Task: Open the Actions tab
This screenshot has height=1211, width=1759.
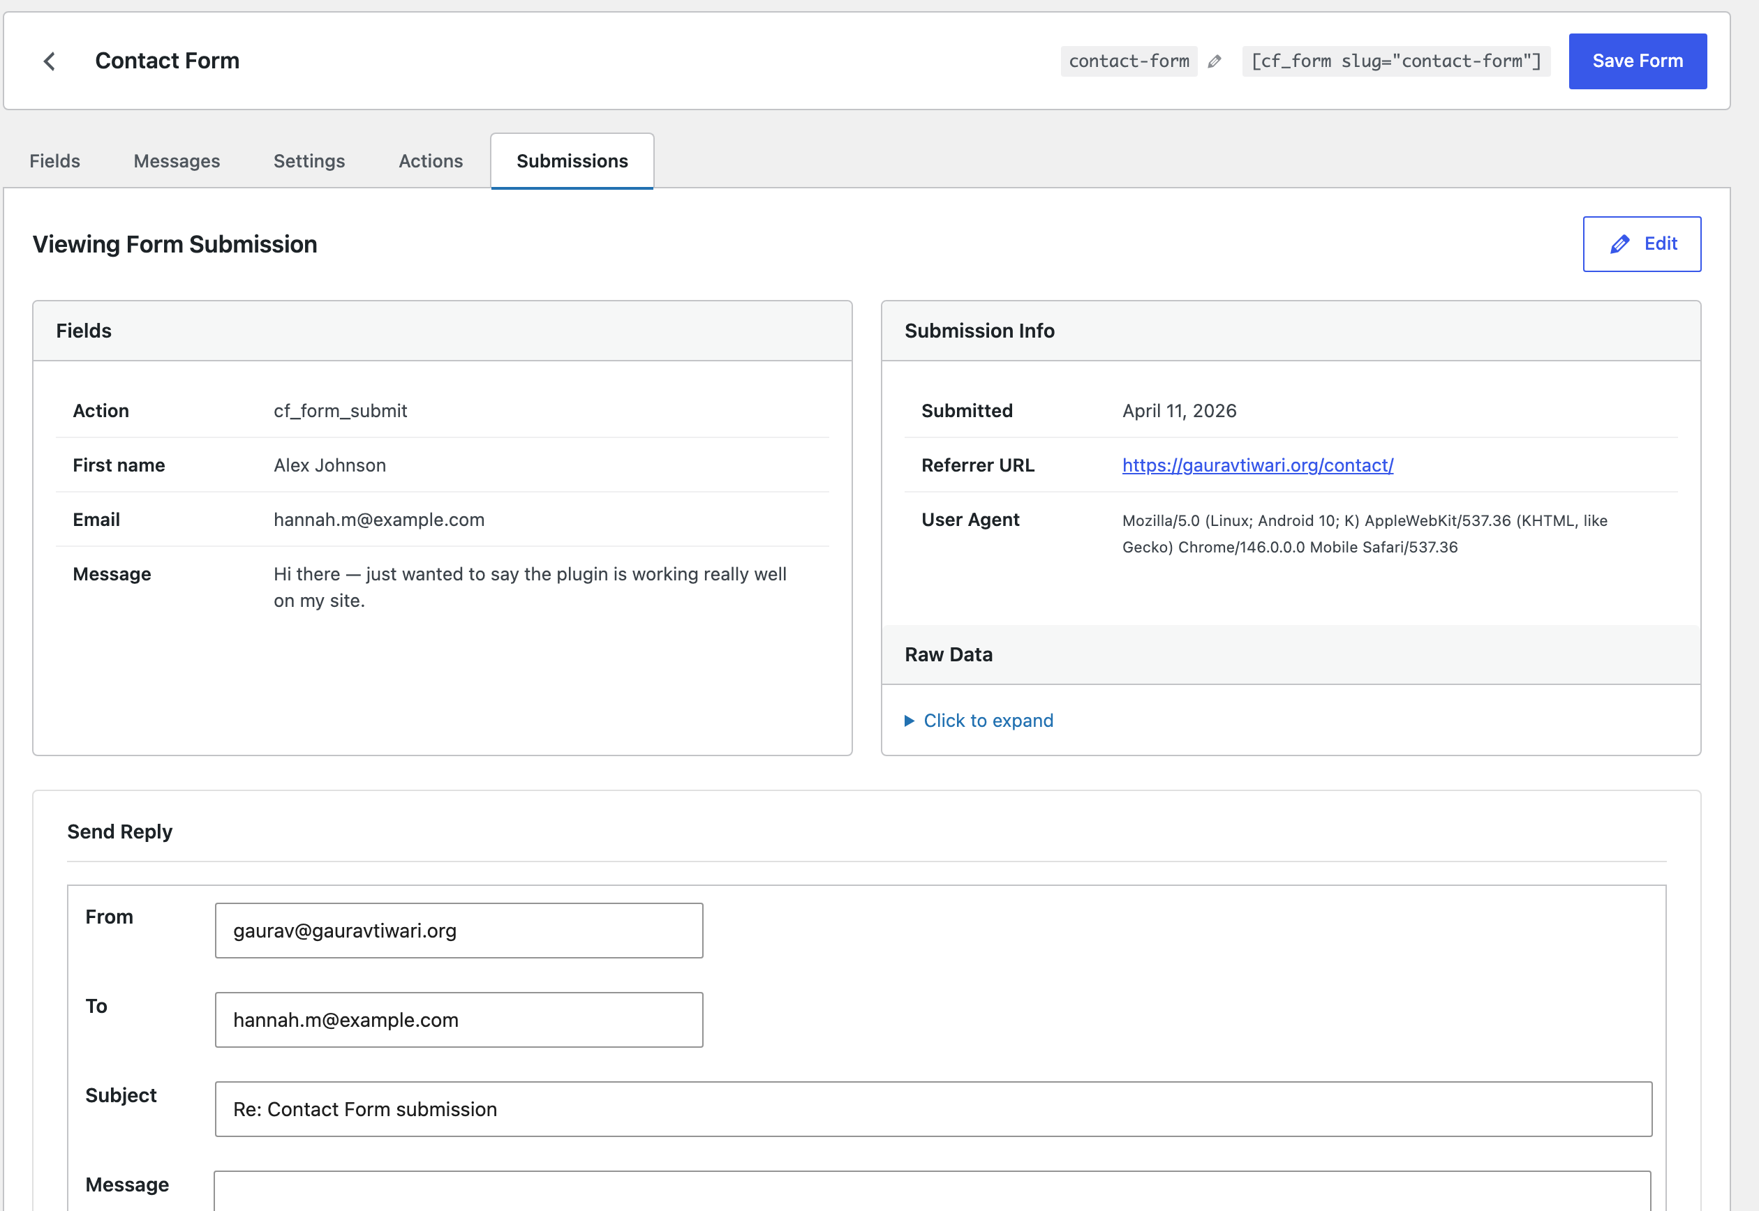Action: (x=431, y=161)
